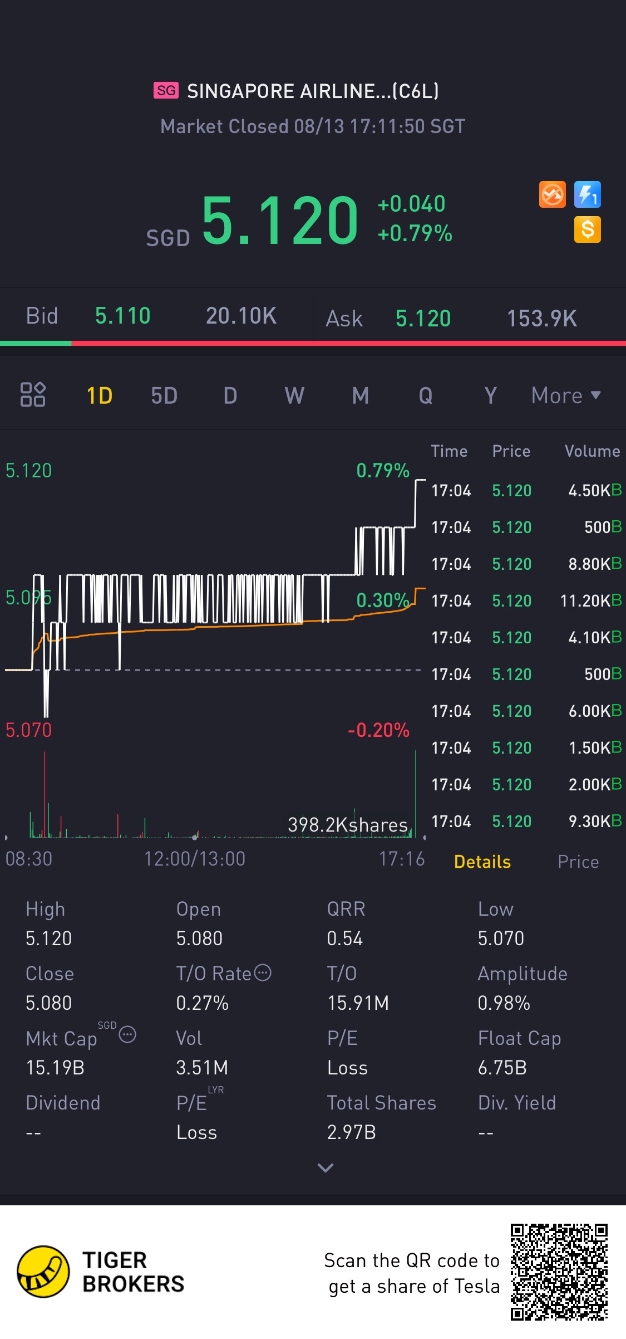The height and width of the screenshot is (1339, 626).
Task: Tap Scan the QR code promo text
Action: [x=412, y=1273]
